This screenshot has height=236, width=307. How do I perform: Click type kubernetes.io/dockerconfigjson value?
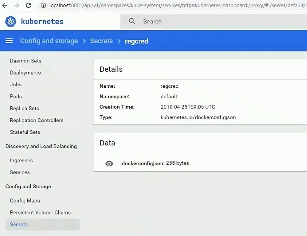coord(198,117)
